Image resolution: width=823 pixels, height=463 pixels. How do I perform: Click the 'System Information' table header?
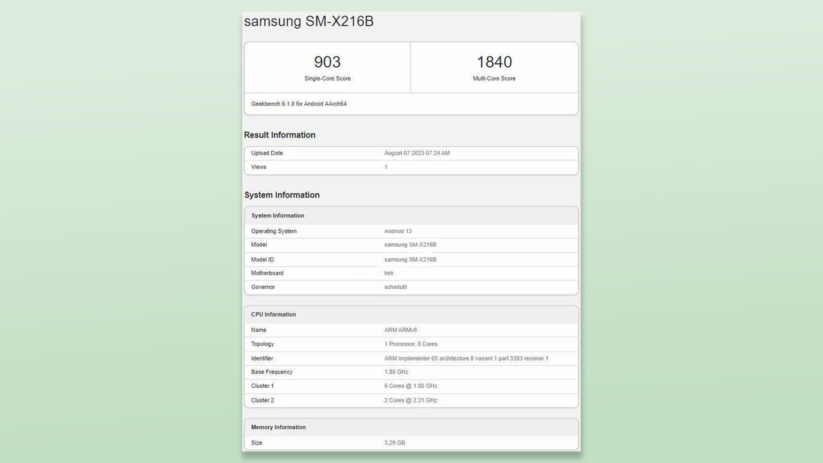point(278,216)
